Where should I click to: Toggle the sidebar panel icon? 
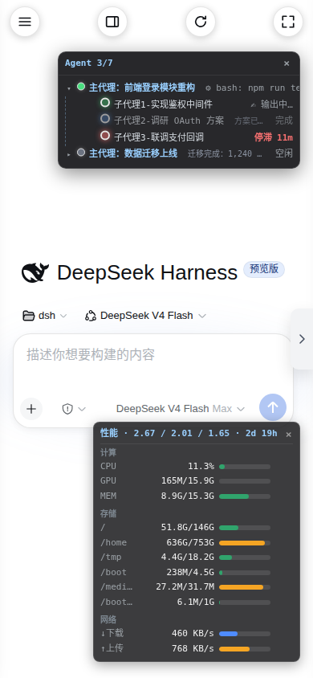point(112,22)
